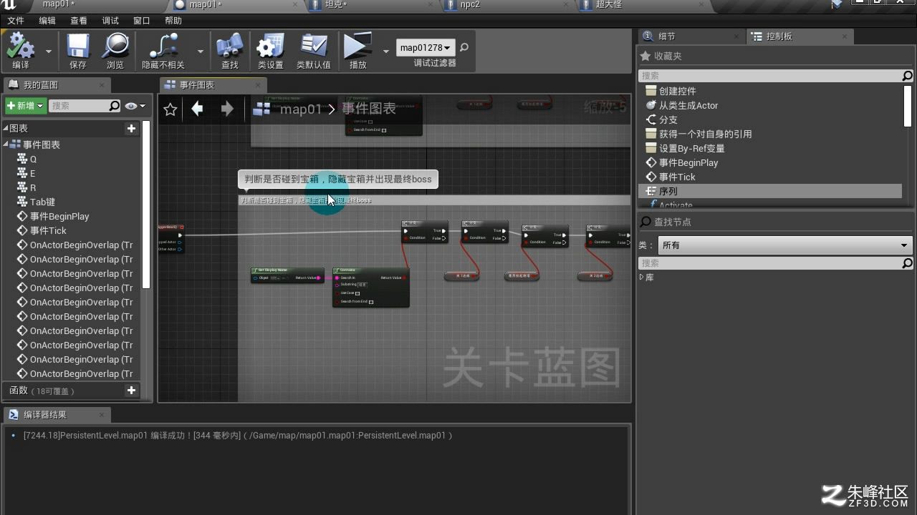Collapse the 图表 section
The height and width of the screenshot is (515, 917).
point(6,129)
